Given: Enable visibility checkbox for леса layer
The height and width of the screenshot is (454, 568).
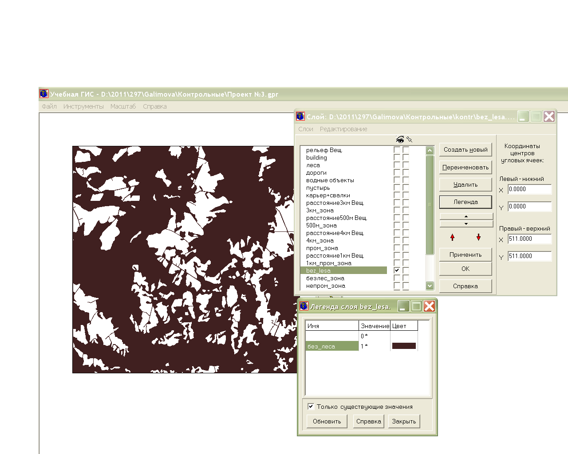Looking at the screenshot, I should click(x=397, y=165).
